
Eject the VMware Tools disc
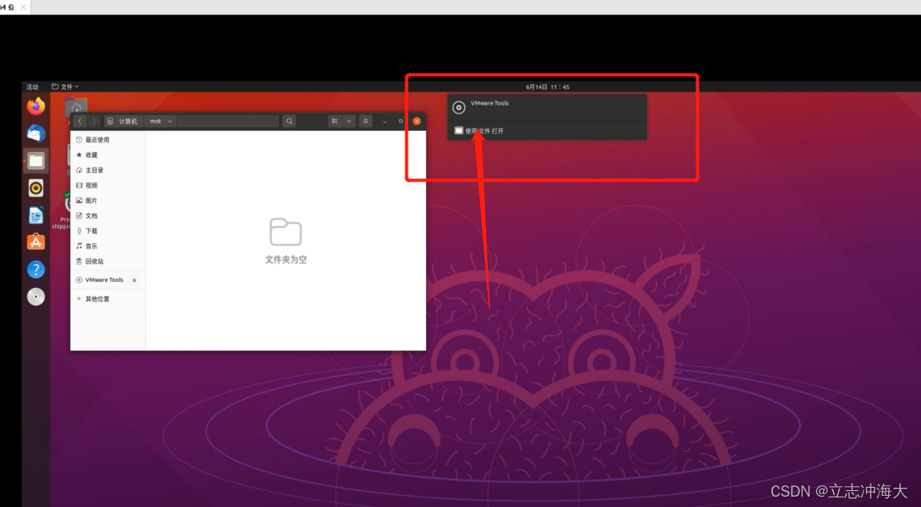pyautogui.click(x=134, y=280)
